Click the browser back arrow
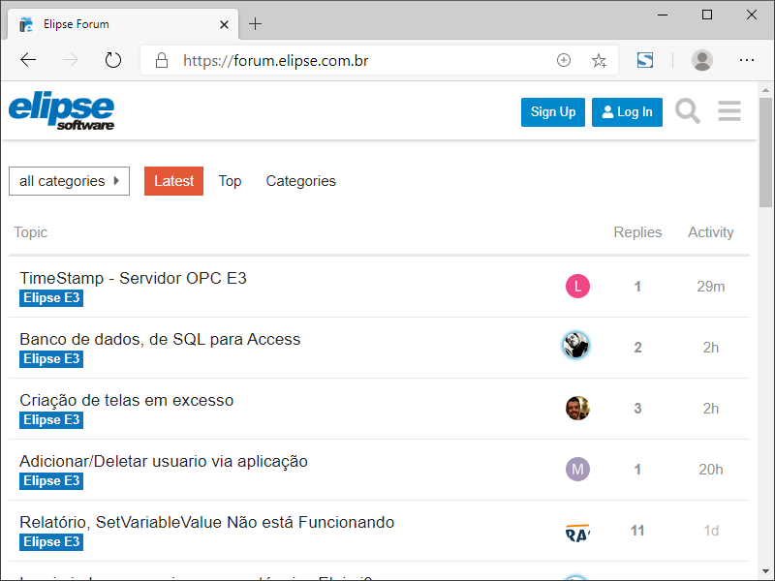Viewport: 775px width, 581px height. (28, 60)
